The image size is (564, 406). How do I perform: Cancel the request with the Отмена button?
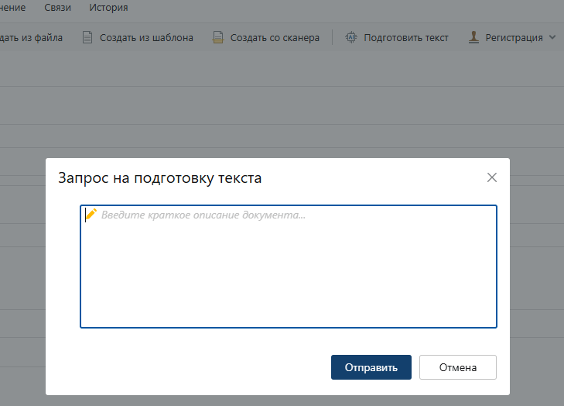(457, 367)
